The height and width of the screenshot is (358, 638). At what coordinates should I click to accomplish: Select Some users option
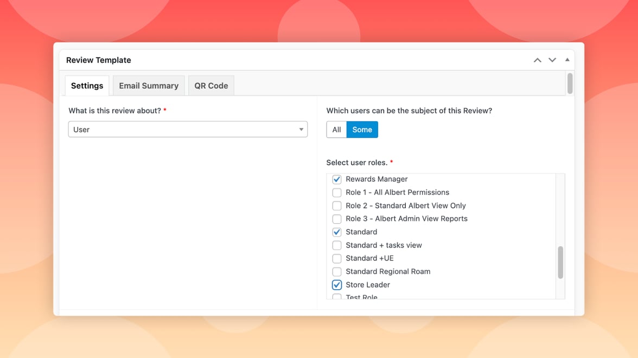(x=362, y=129)
